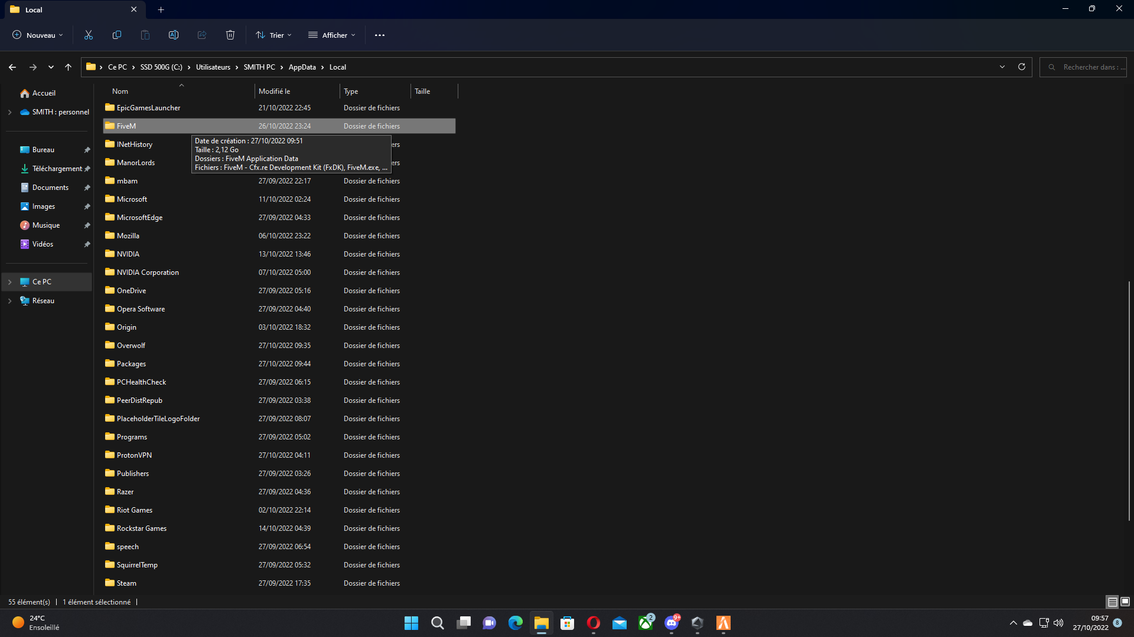This screenshot has height=637, width=1134.
Task: Open the Trier sort dropdown
Action: coord(273,35)
